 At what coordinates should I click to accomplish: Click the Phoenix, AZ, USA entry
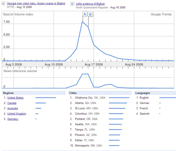[86, 135]
